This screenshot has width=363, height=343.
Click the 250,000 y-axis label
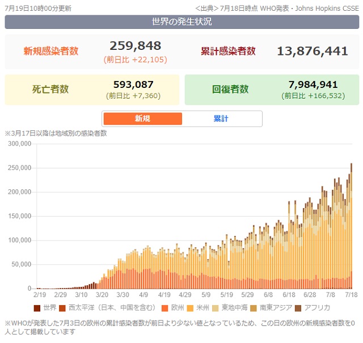[x=20, y=168]
